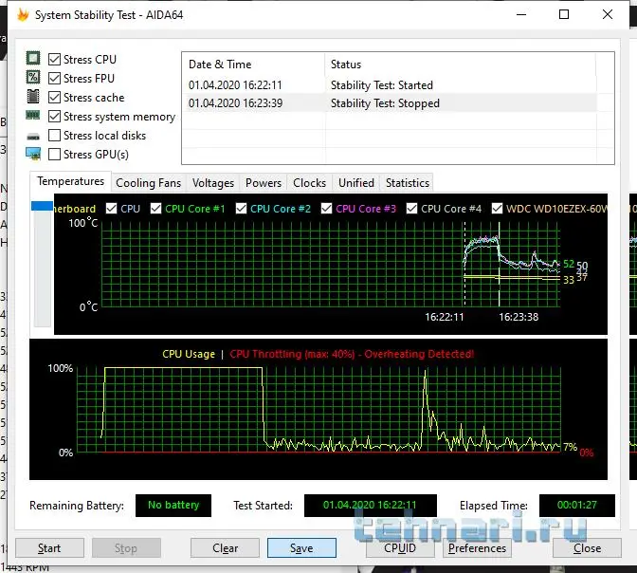Click the cache chip icon beside Stress cache
Image resolution: width=637 pixels, height=573 pixels.
33,97
